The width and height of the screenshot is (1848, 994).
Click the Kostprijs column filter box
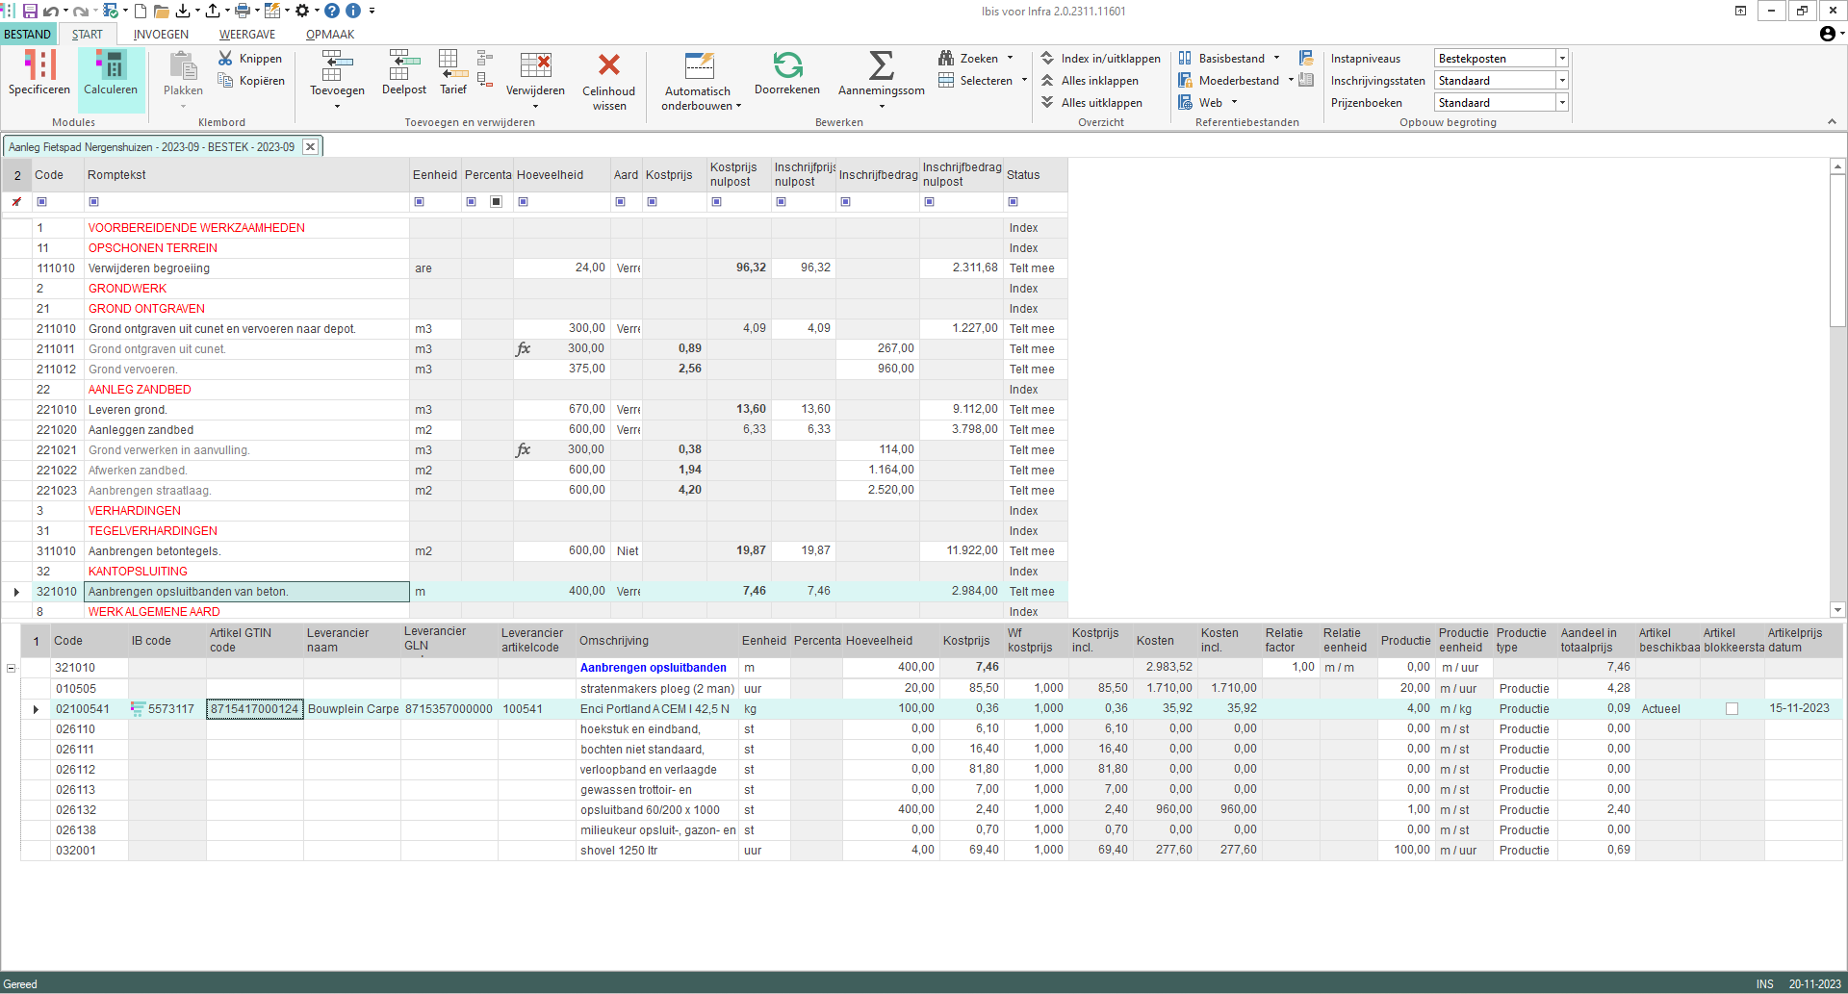point(652,202)
